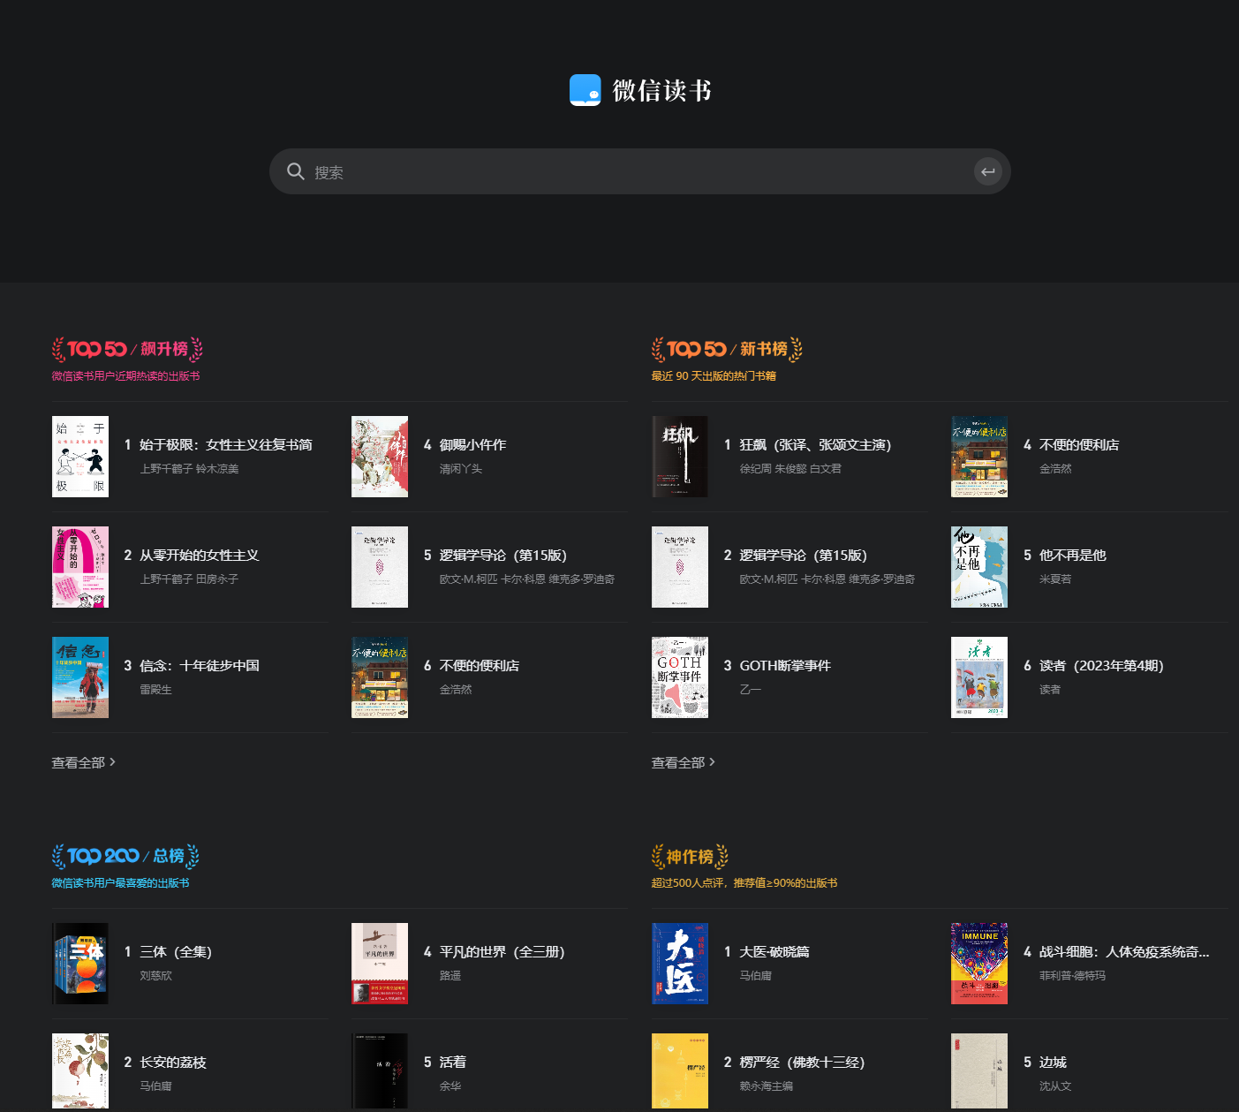The height and width of the screenshot is (1112, 1239).
Task: Click title 活着
Action: (x=453, y=1062)
